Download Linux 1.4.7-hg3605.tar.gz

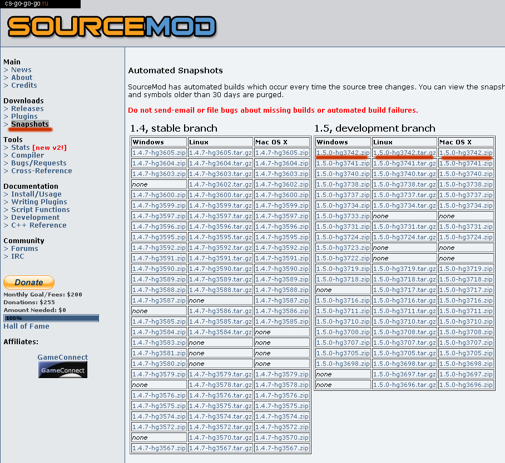pyautogui.click(x=221, y=153)
